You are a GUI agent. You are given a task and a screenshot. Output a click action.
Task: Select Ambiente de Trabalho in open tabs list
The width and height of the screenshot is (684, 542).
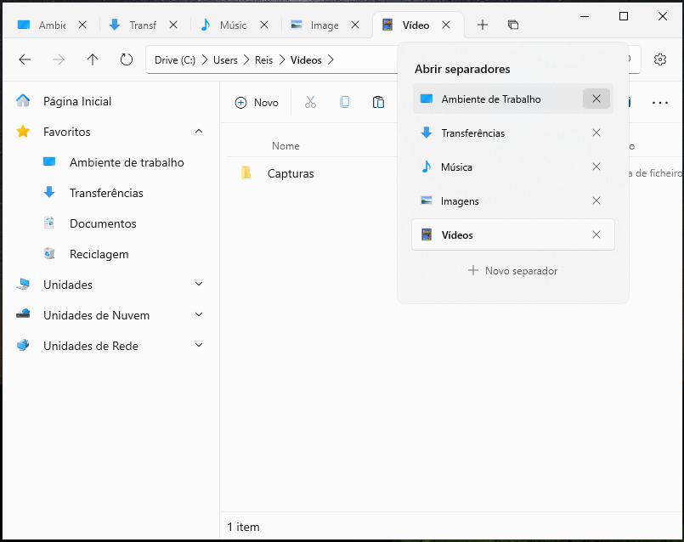[513, 99]
